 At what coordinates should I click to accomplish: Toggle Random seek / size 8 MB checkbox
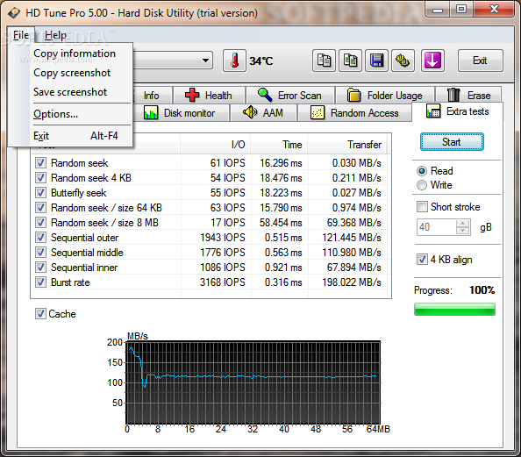tap(40, 222)
